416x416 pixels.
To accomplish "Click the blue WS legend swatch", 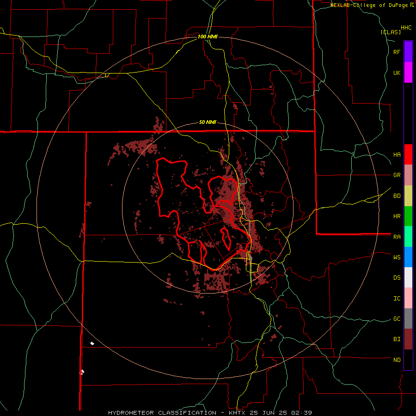I will [408, 257].
